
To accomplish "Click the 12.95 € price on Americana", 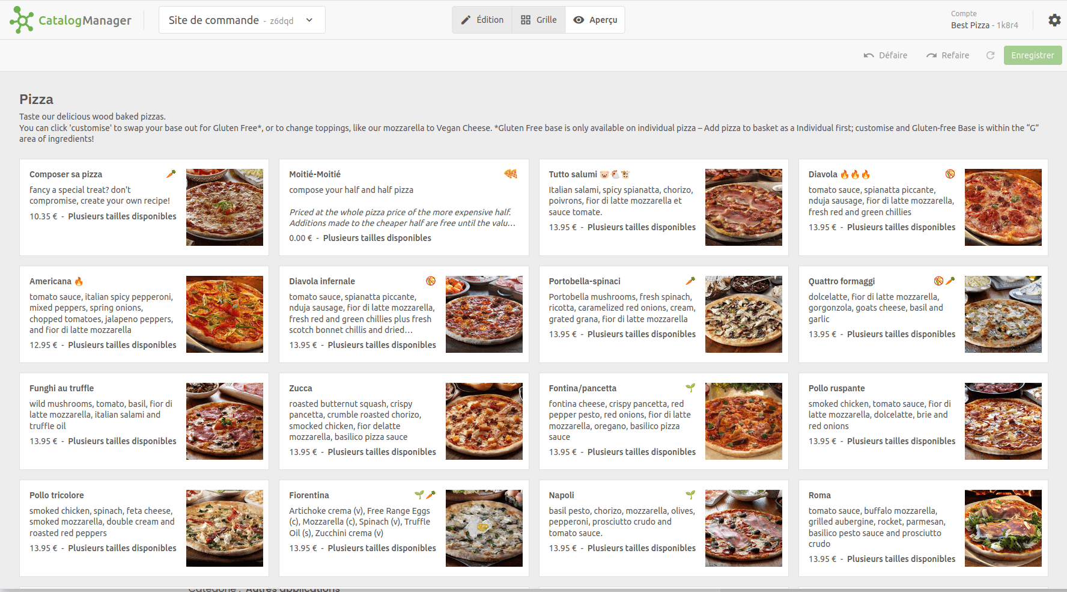I will coord(43,345).
